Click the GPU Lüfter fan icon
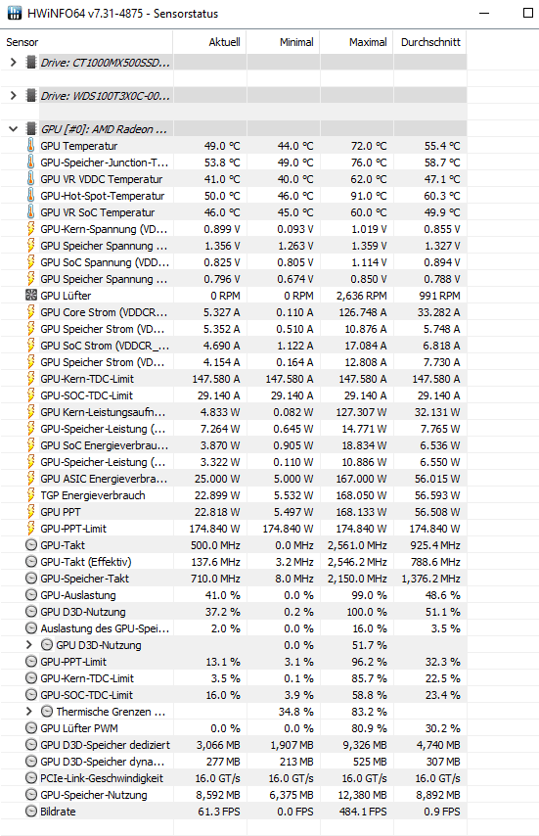This screenshot has height=836, width=539. [x=31, y=295]
